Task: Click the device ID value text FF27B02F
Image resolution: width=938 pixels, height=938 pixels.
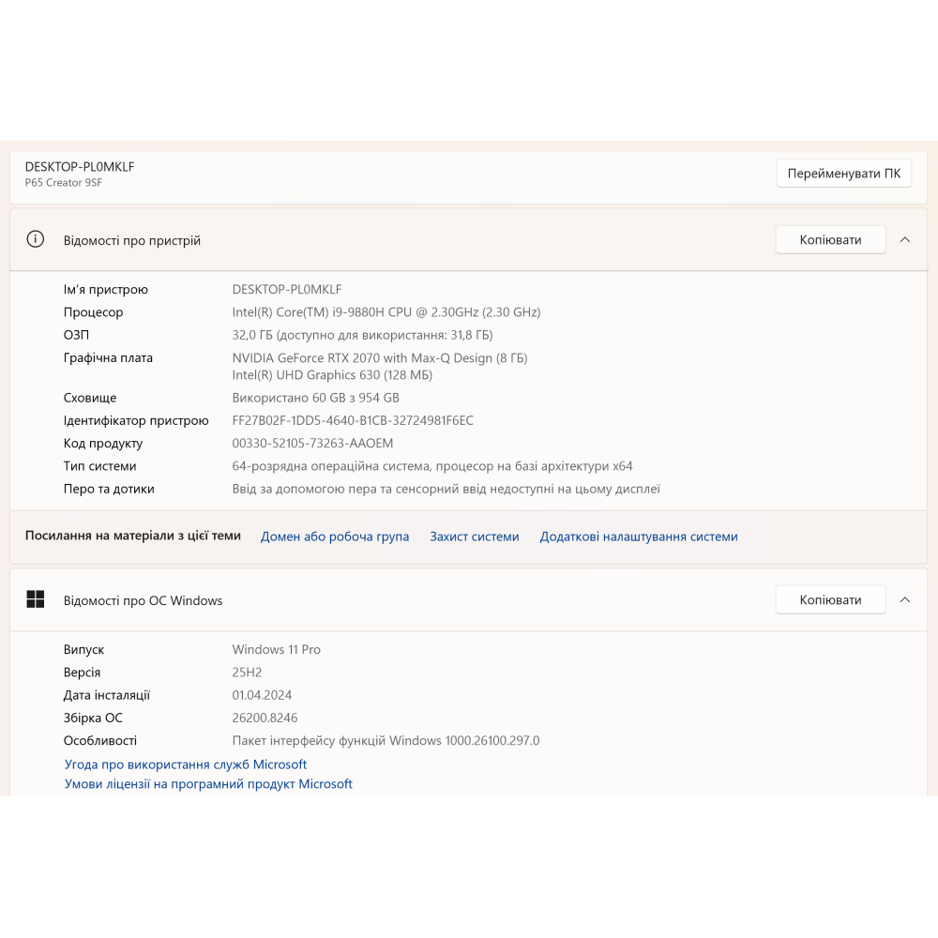Action: 353,420
